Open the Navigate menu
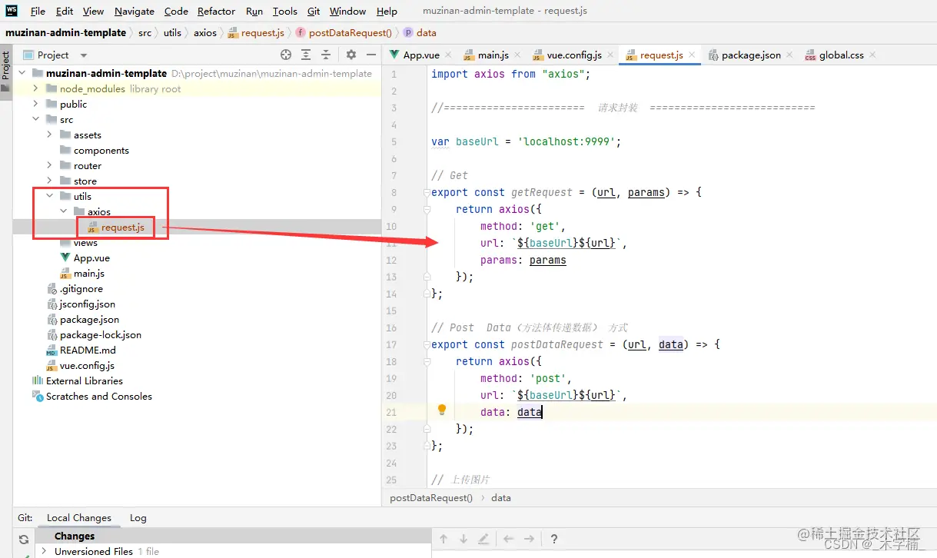The width and height of the screenshot is (937, 558). (135, 11)
